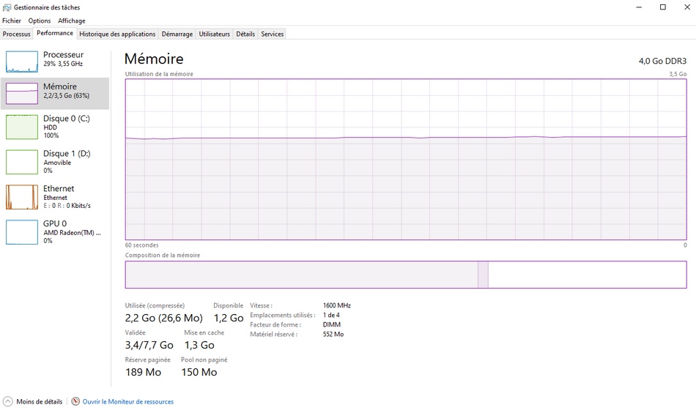Select the Disque 1 (D:) graph icon
This screenshot has width=696, height=413.
point(21,162)
